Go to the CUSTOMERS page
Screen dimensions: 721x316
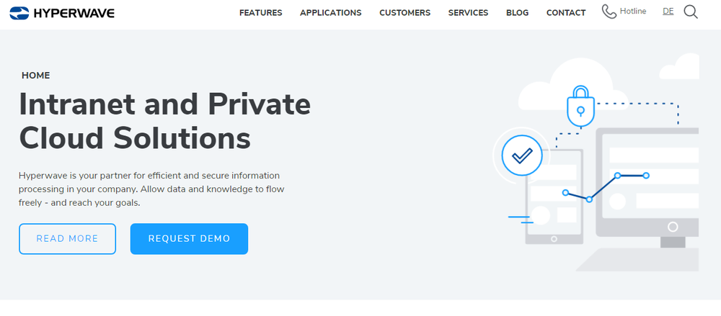[x=404, y=13]
